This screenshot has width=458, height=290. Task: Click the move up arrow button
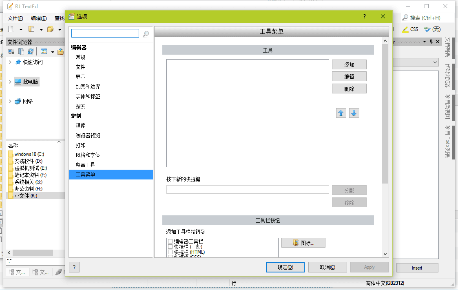pos(341,113)
